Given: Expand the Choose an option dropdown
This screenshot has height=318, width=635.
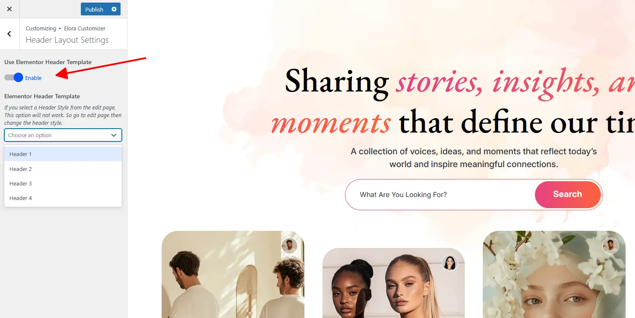Looking at the screenshot, I should pos(63,135).
